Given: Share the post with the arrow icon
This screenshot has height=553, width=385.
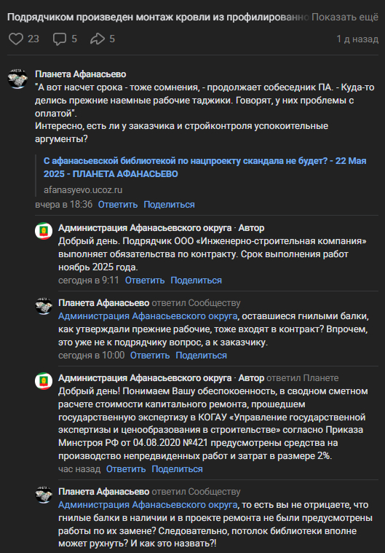Looking at the screenshot, I should (98, 39).
